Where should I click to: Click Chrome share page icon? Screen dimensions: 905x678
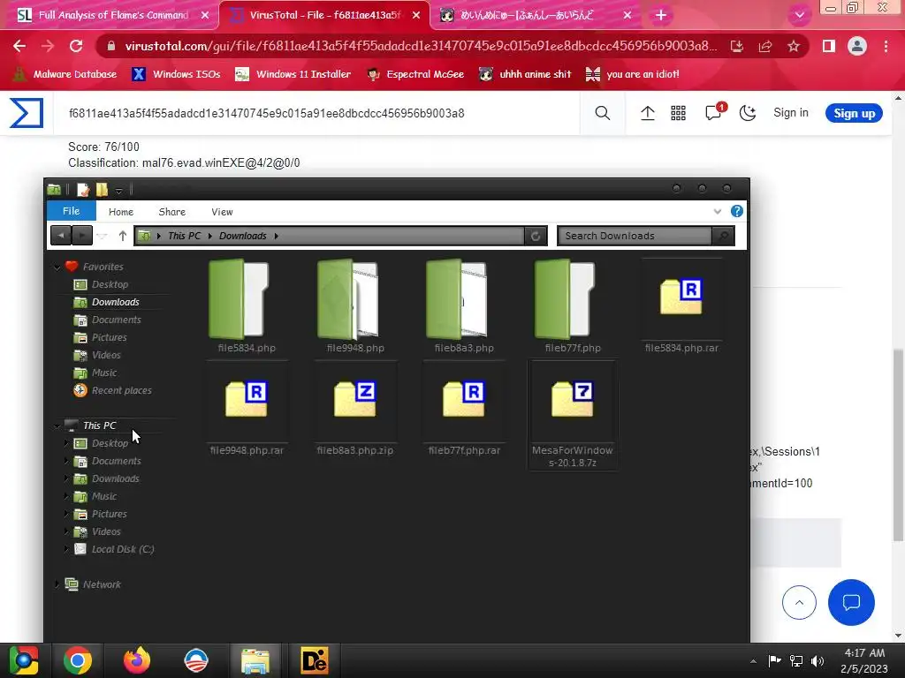pos(765,46)
